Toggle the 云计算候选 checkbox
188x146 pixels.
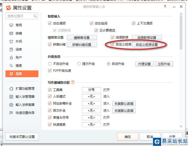pos(96,31)
